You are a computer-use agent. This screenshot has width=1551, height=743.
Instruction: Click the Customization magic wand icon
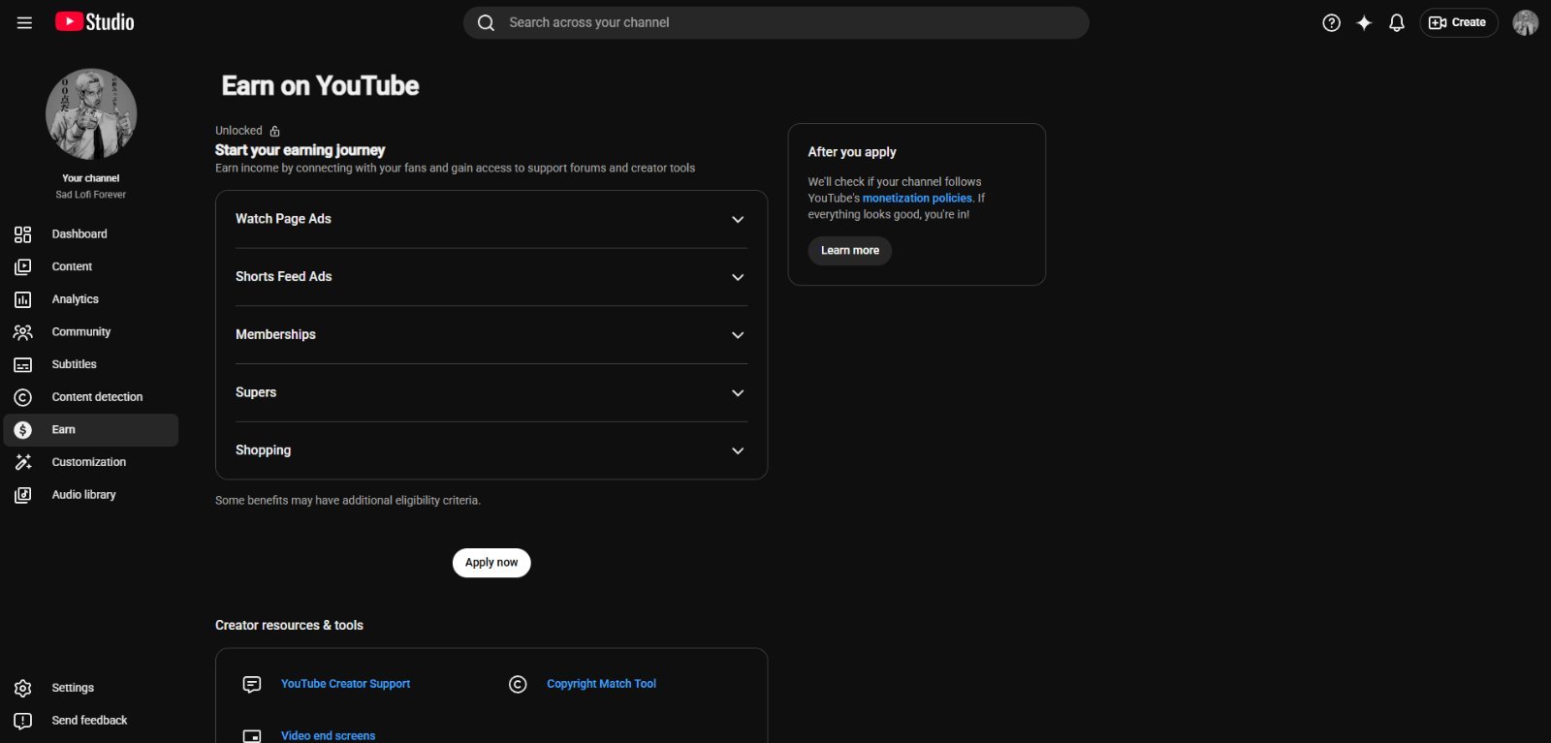[x=23, y=462]
